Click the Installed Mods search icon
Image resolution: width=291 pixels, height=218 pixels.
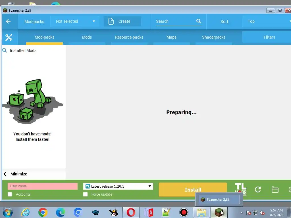5,50
